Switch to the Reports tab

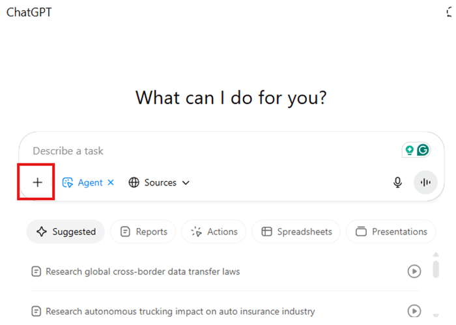(143, 232)
